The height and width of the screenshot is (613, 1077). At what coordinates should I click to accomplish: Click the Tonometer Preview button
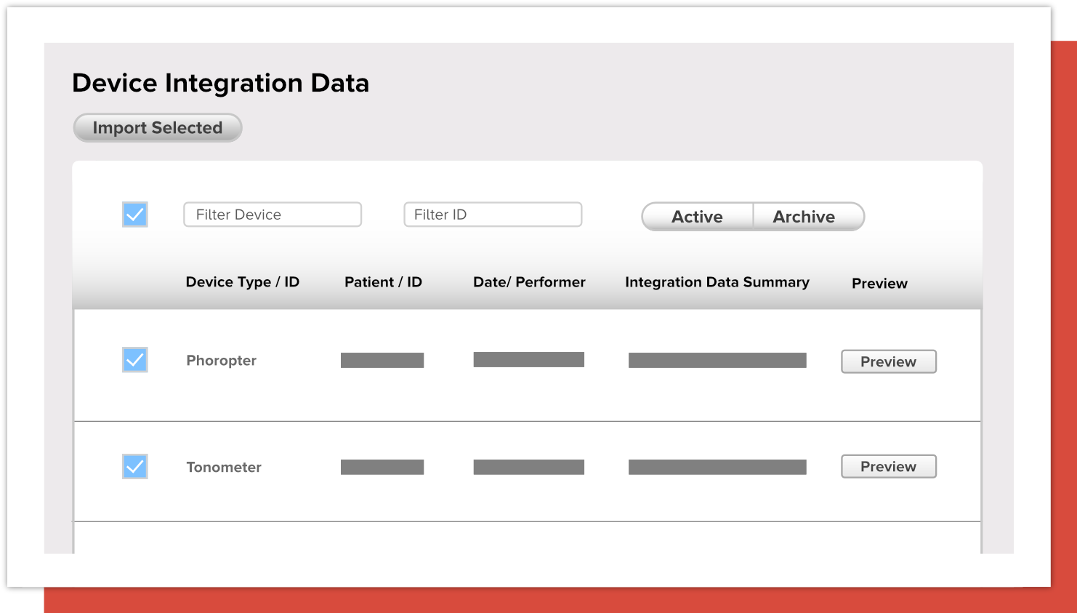888,466
